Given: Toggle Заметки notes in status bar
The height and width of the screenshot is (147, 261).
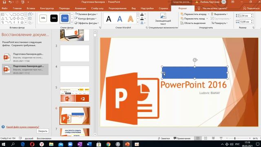Looking at the screenshot, I should 164,138.
